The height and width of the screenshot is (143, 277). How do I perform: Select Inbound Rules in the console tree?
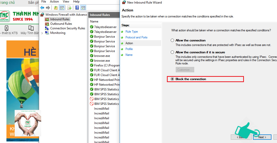[60, 19]
